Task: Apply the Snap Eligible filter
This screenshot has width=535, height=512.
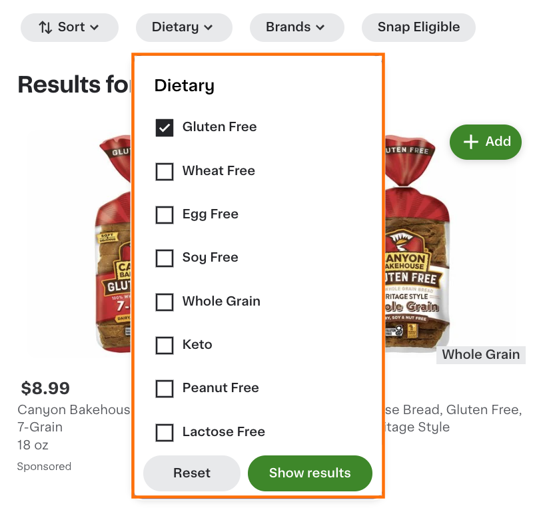Action: pyautogui.click(x=418, y=27)
